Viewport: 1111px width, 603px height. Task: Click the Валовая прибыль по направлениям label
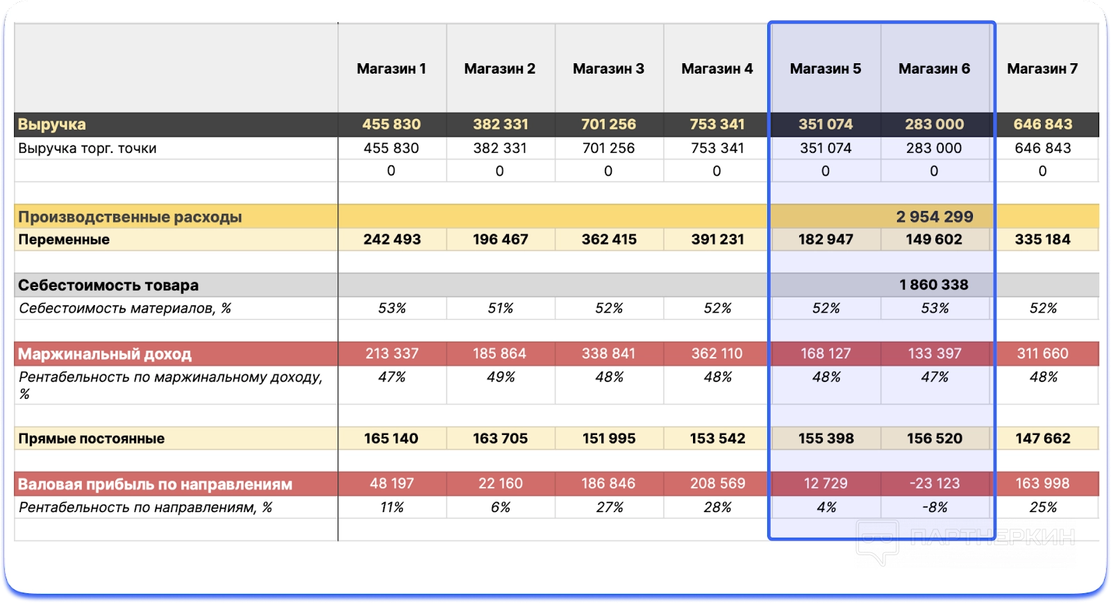pos(155,484)
